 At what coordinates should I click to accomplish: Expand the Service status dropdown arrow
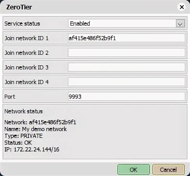(x=180, y=24)
